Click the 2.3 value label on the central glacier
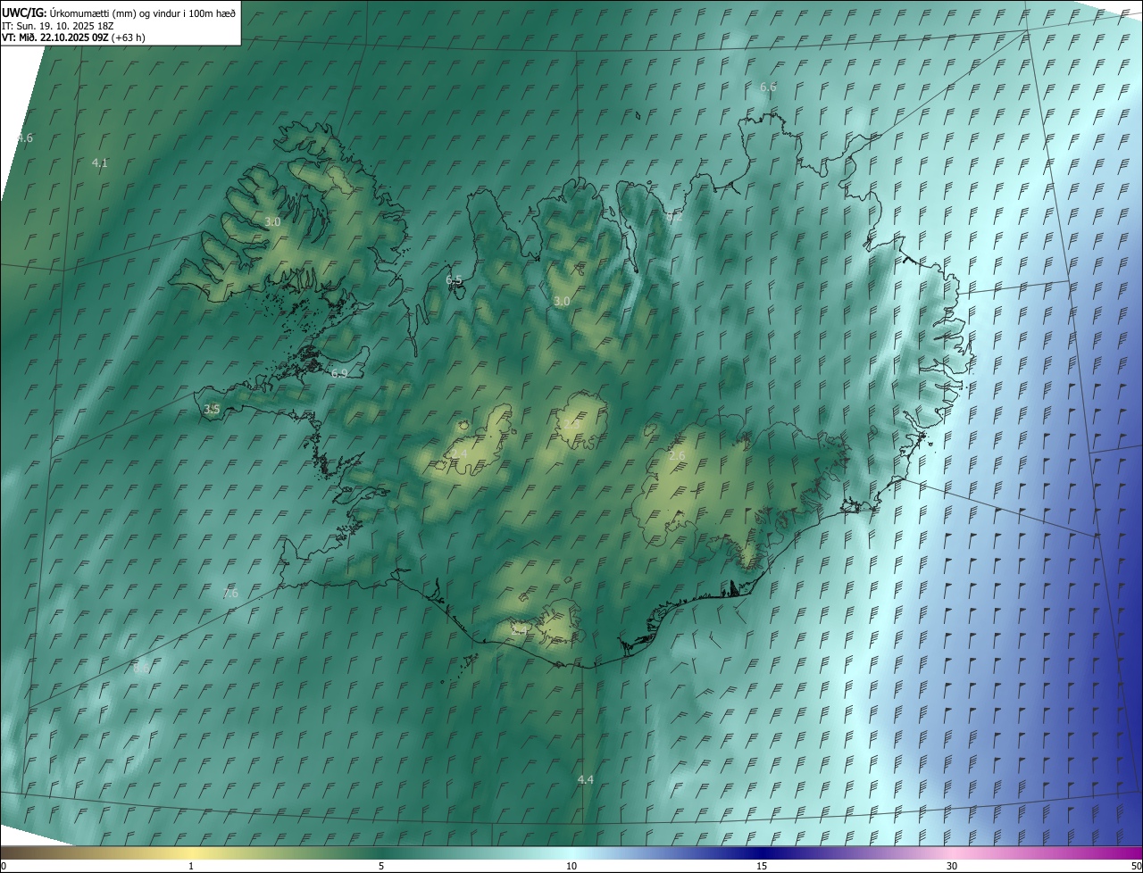The width and height of the screenshot is (1143, 873). coord(571,423)
